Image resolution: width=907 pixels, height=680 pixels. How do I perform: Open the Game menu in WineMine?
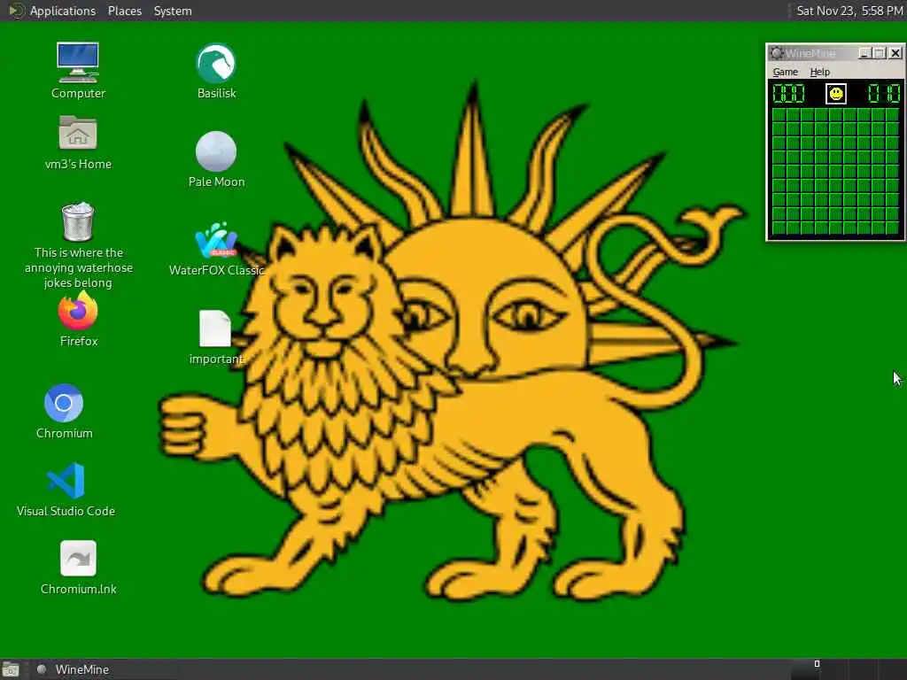pos(785,72)
